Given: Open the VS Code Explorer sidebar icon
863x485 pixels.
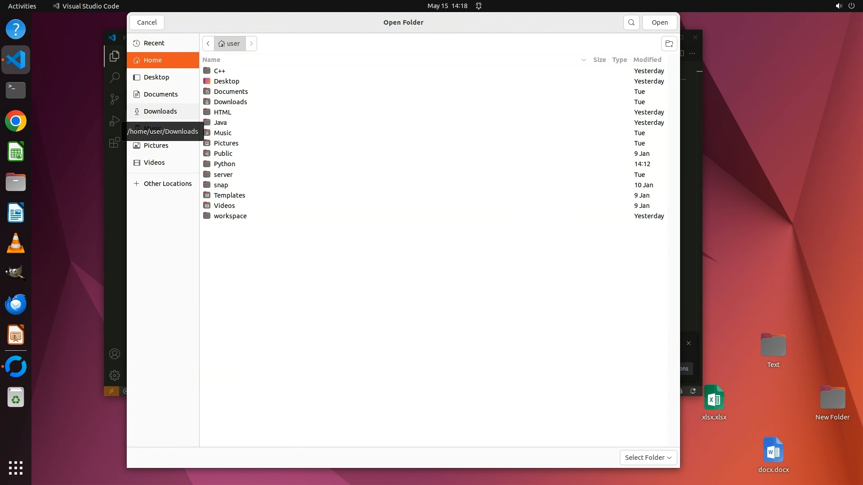Looking at the screenshot, I should [115, 56].
